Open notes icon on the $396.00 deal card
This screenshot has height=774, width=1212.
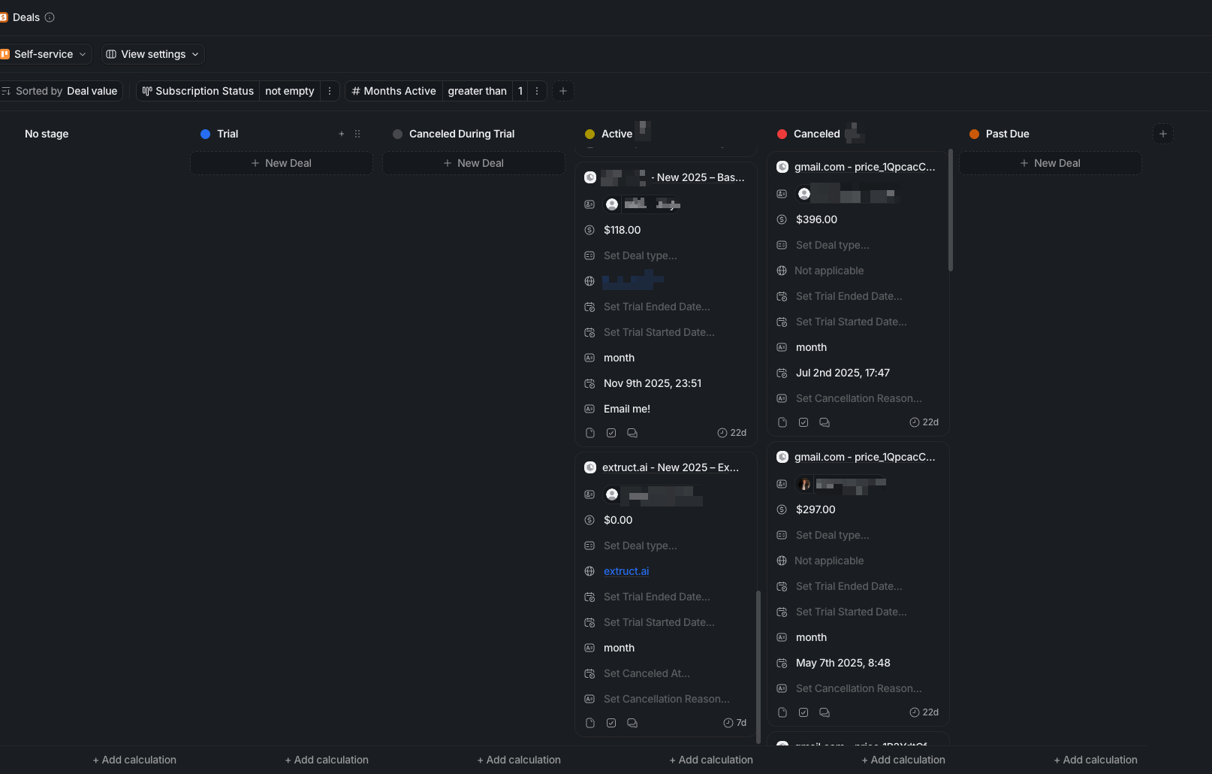(x=782, y=422)
